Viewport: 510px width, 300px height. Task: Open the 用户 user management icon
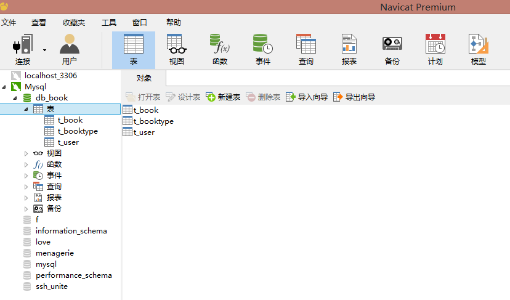click(69, 49)
